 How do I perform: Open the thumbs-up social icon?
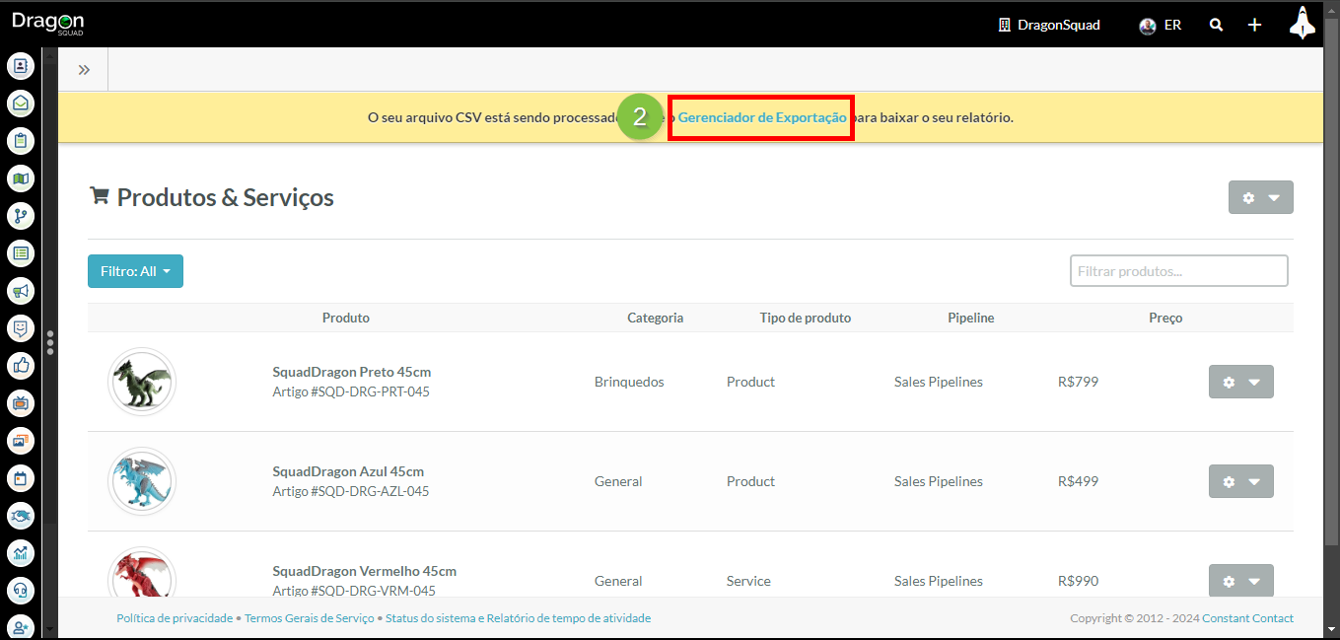pos(21,366)
